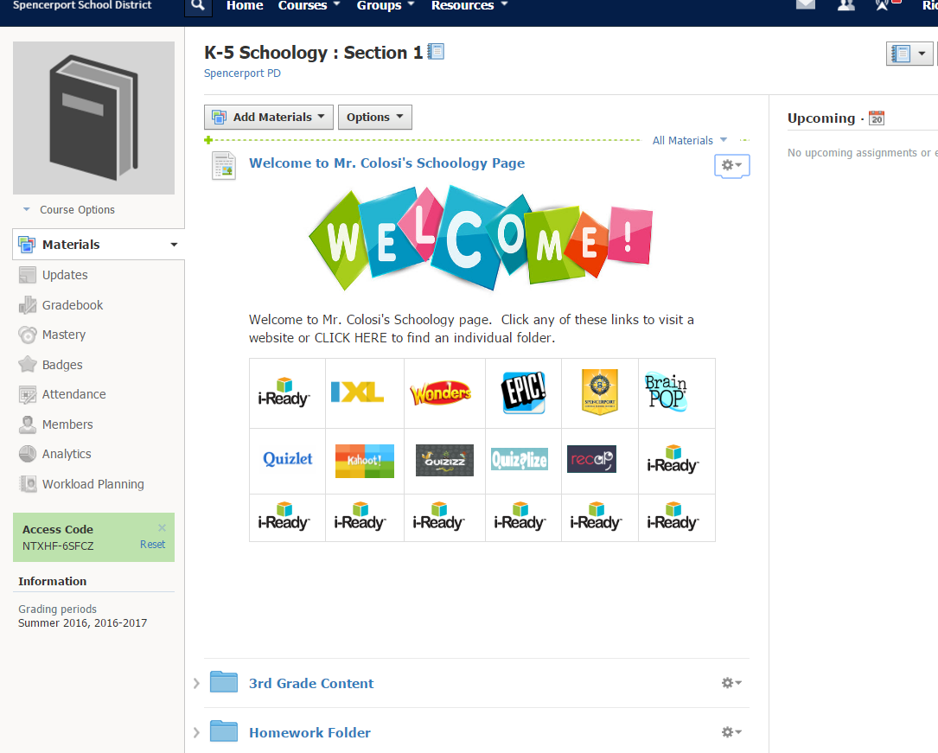Open the gear menu for 3rd Grade Content
938x753 pixels.
pyautogui.click(x=731, y=683)
